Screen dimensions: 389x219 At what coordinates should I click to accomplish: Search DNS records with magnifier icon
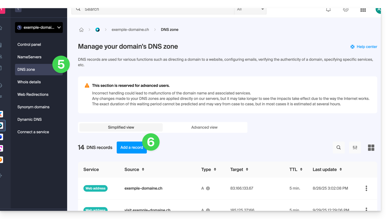338,148
